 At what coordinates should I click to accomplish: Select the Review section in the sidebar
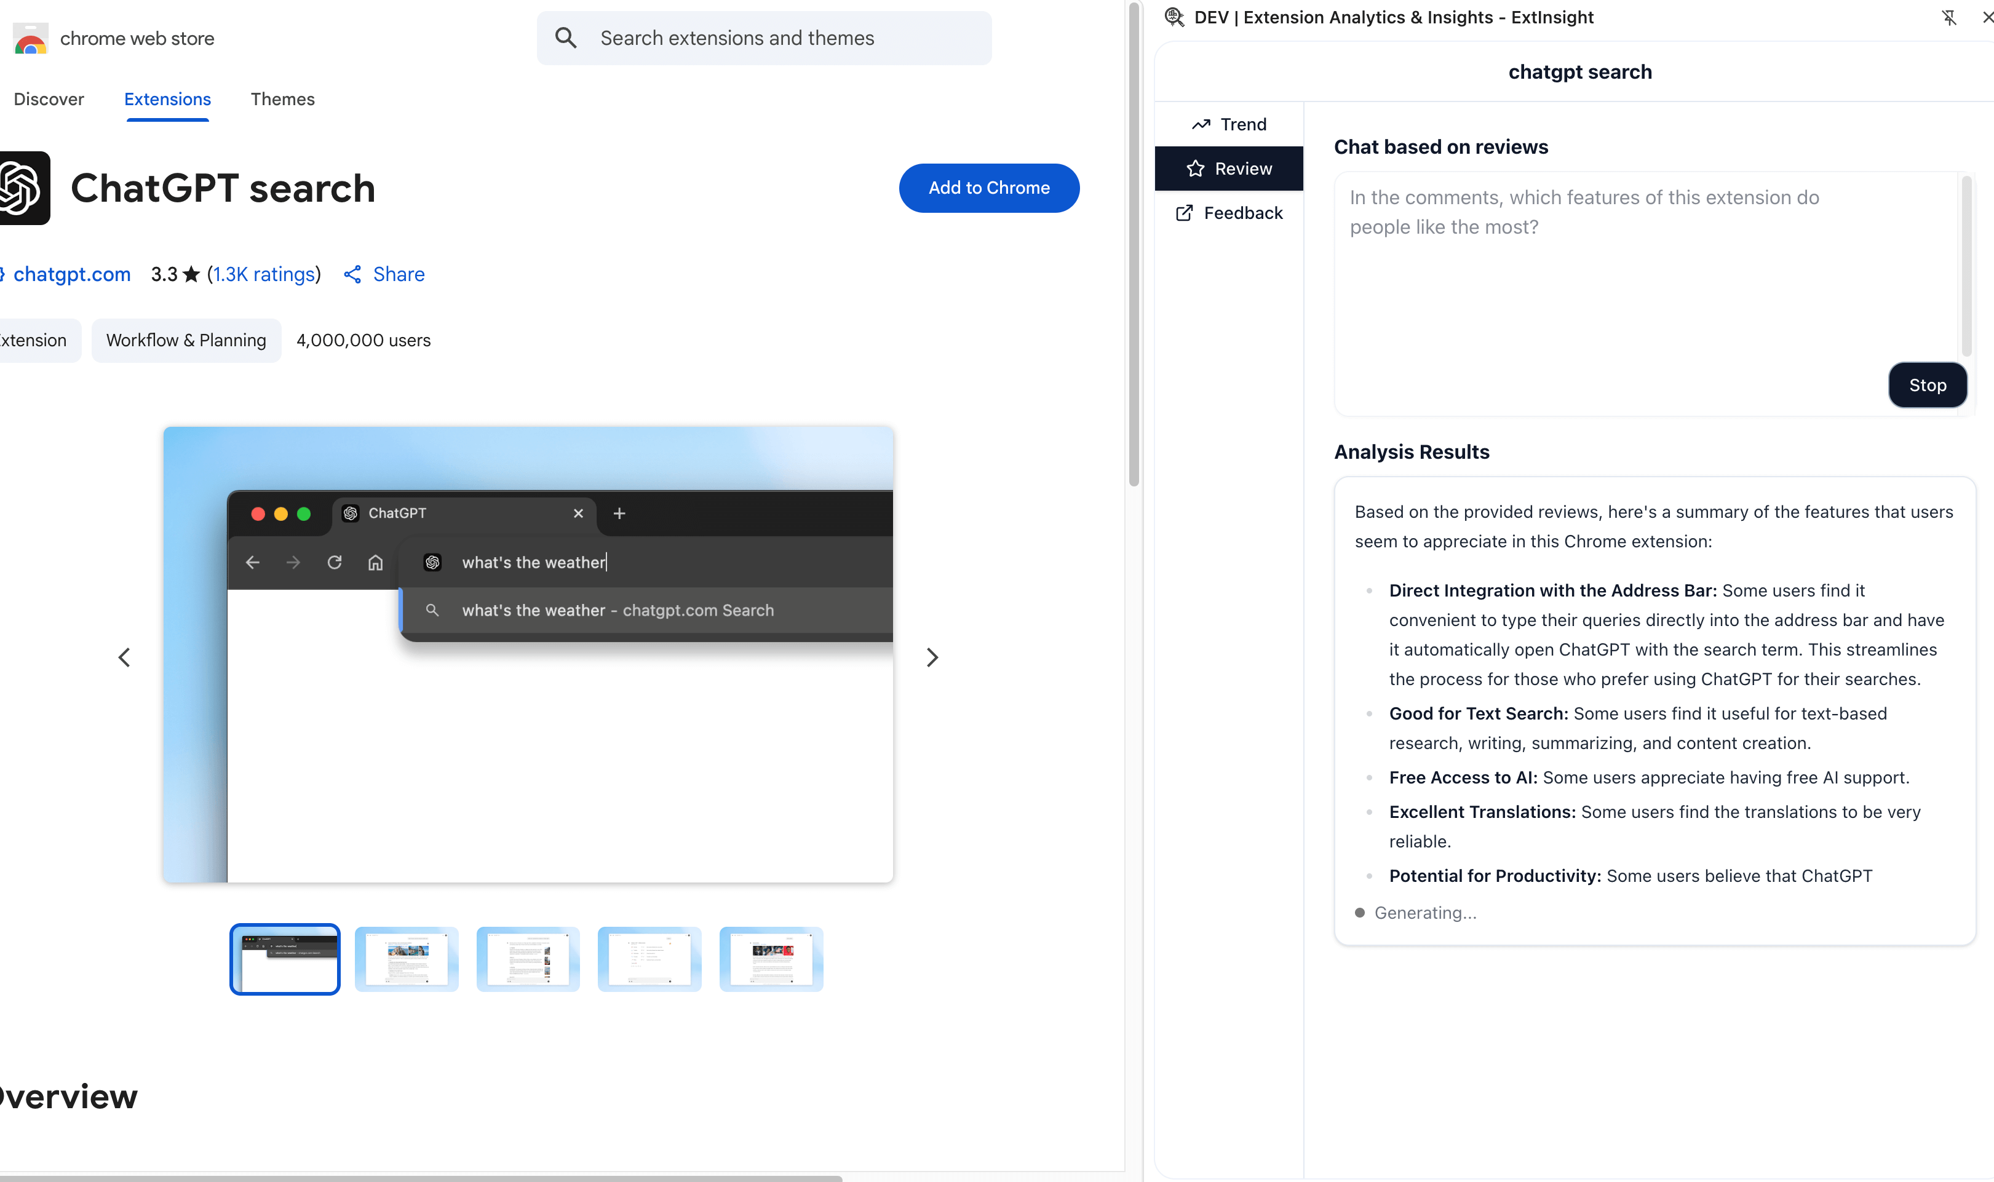pyautogui.click(x=1229, y=168)
